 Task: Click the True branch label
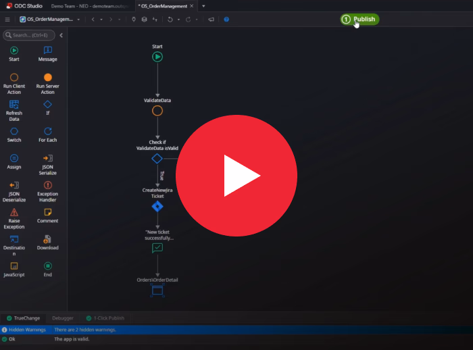pos(162,176)
